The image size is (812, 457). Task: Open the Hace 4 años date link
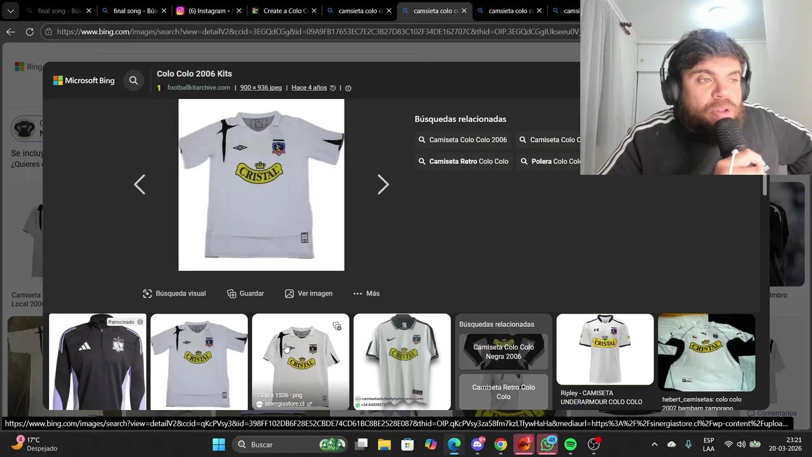pos(309,88)
